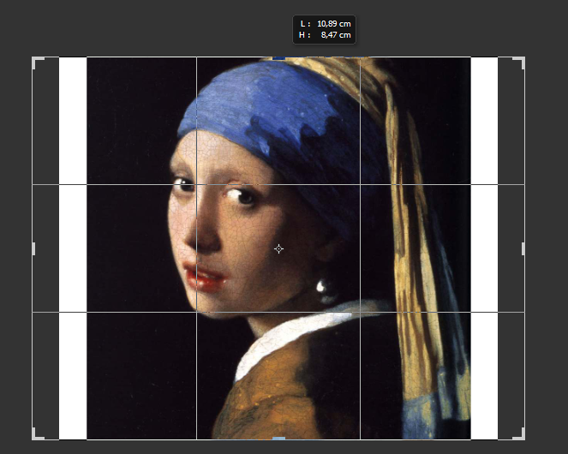Click the bottom edge middle crop handle
Image resolution: width=568 pixels, height=454 pixels.
(x=278, y=439)
